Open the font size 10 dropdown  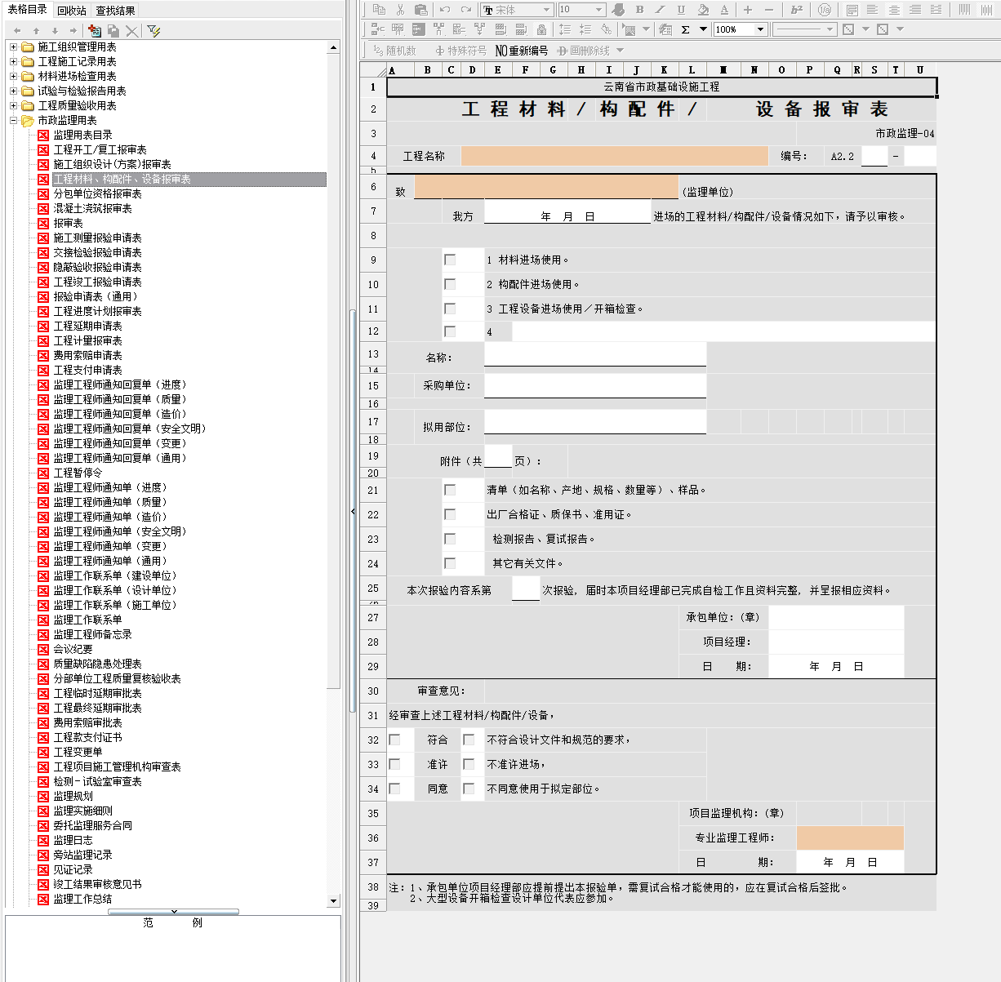click(x=598, y=10)
